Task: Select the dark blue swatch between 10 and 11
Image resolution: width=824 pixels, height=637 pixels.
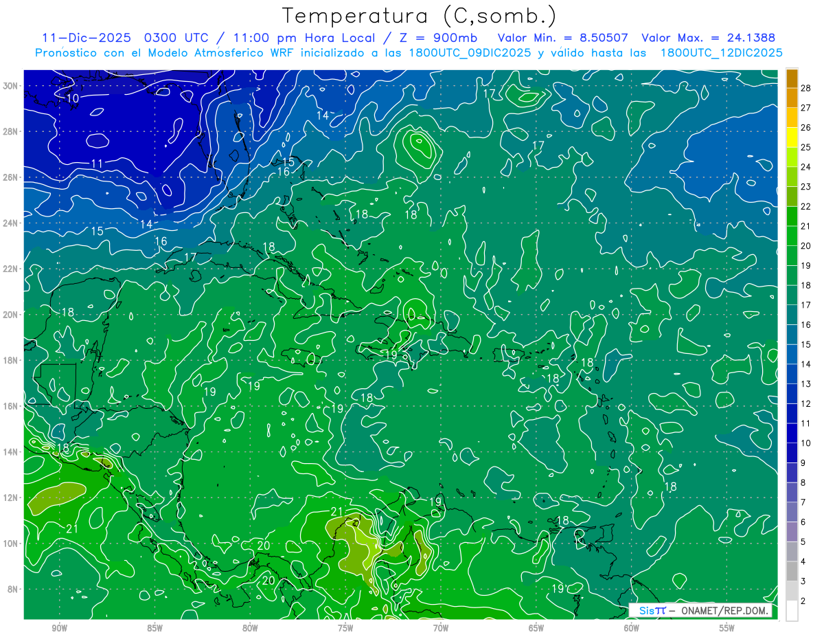Action: point(792,434)
